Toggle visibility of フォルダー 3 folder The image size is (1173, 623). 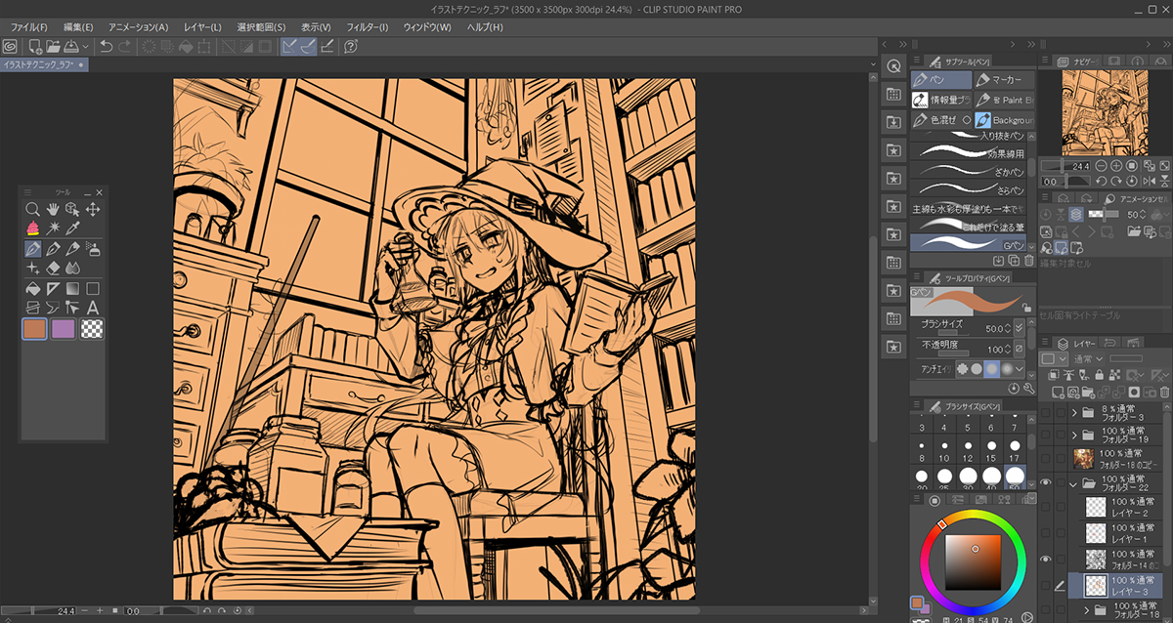tap(1047, 412)
